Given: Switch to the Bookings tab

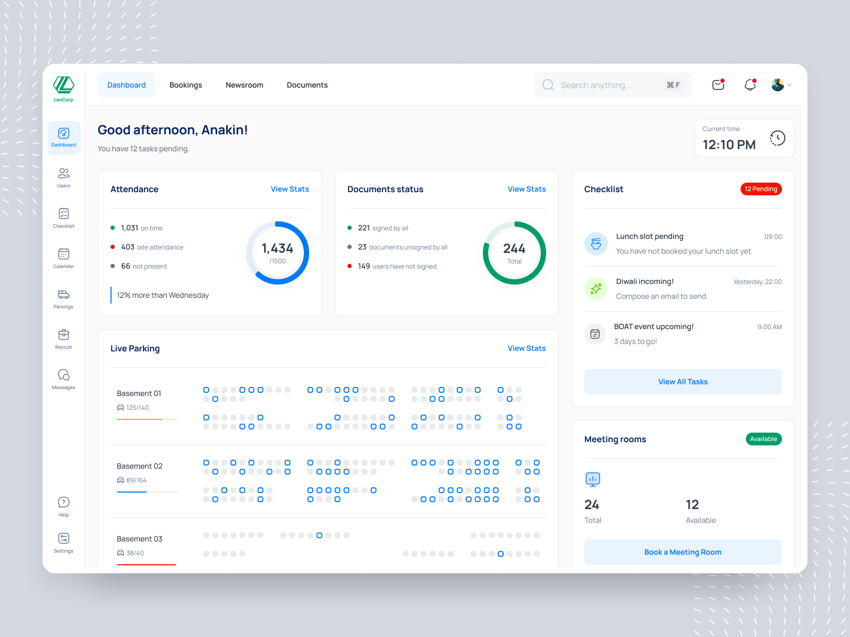Looking at the screenshot, I should click(x=185, y=85).
